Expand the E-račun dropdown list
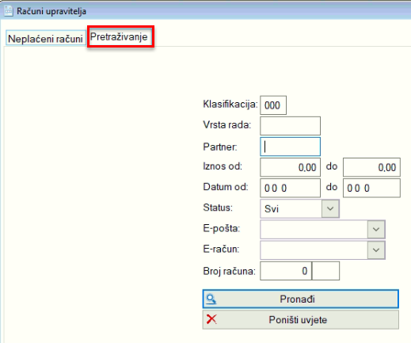Viewport: 411px width, 343px height. pyautogui.click(x=376, y=250)
